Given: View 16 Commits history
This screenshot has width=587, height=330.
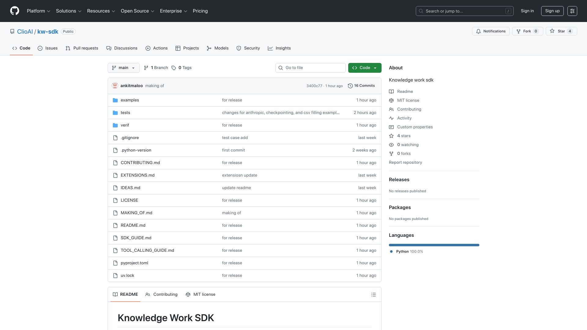Looking at the screenshot, I should click(361, 86).
